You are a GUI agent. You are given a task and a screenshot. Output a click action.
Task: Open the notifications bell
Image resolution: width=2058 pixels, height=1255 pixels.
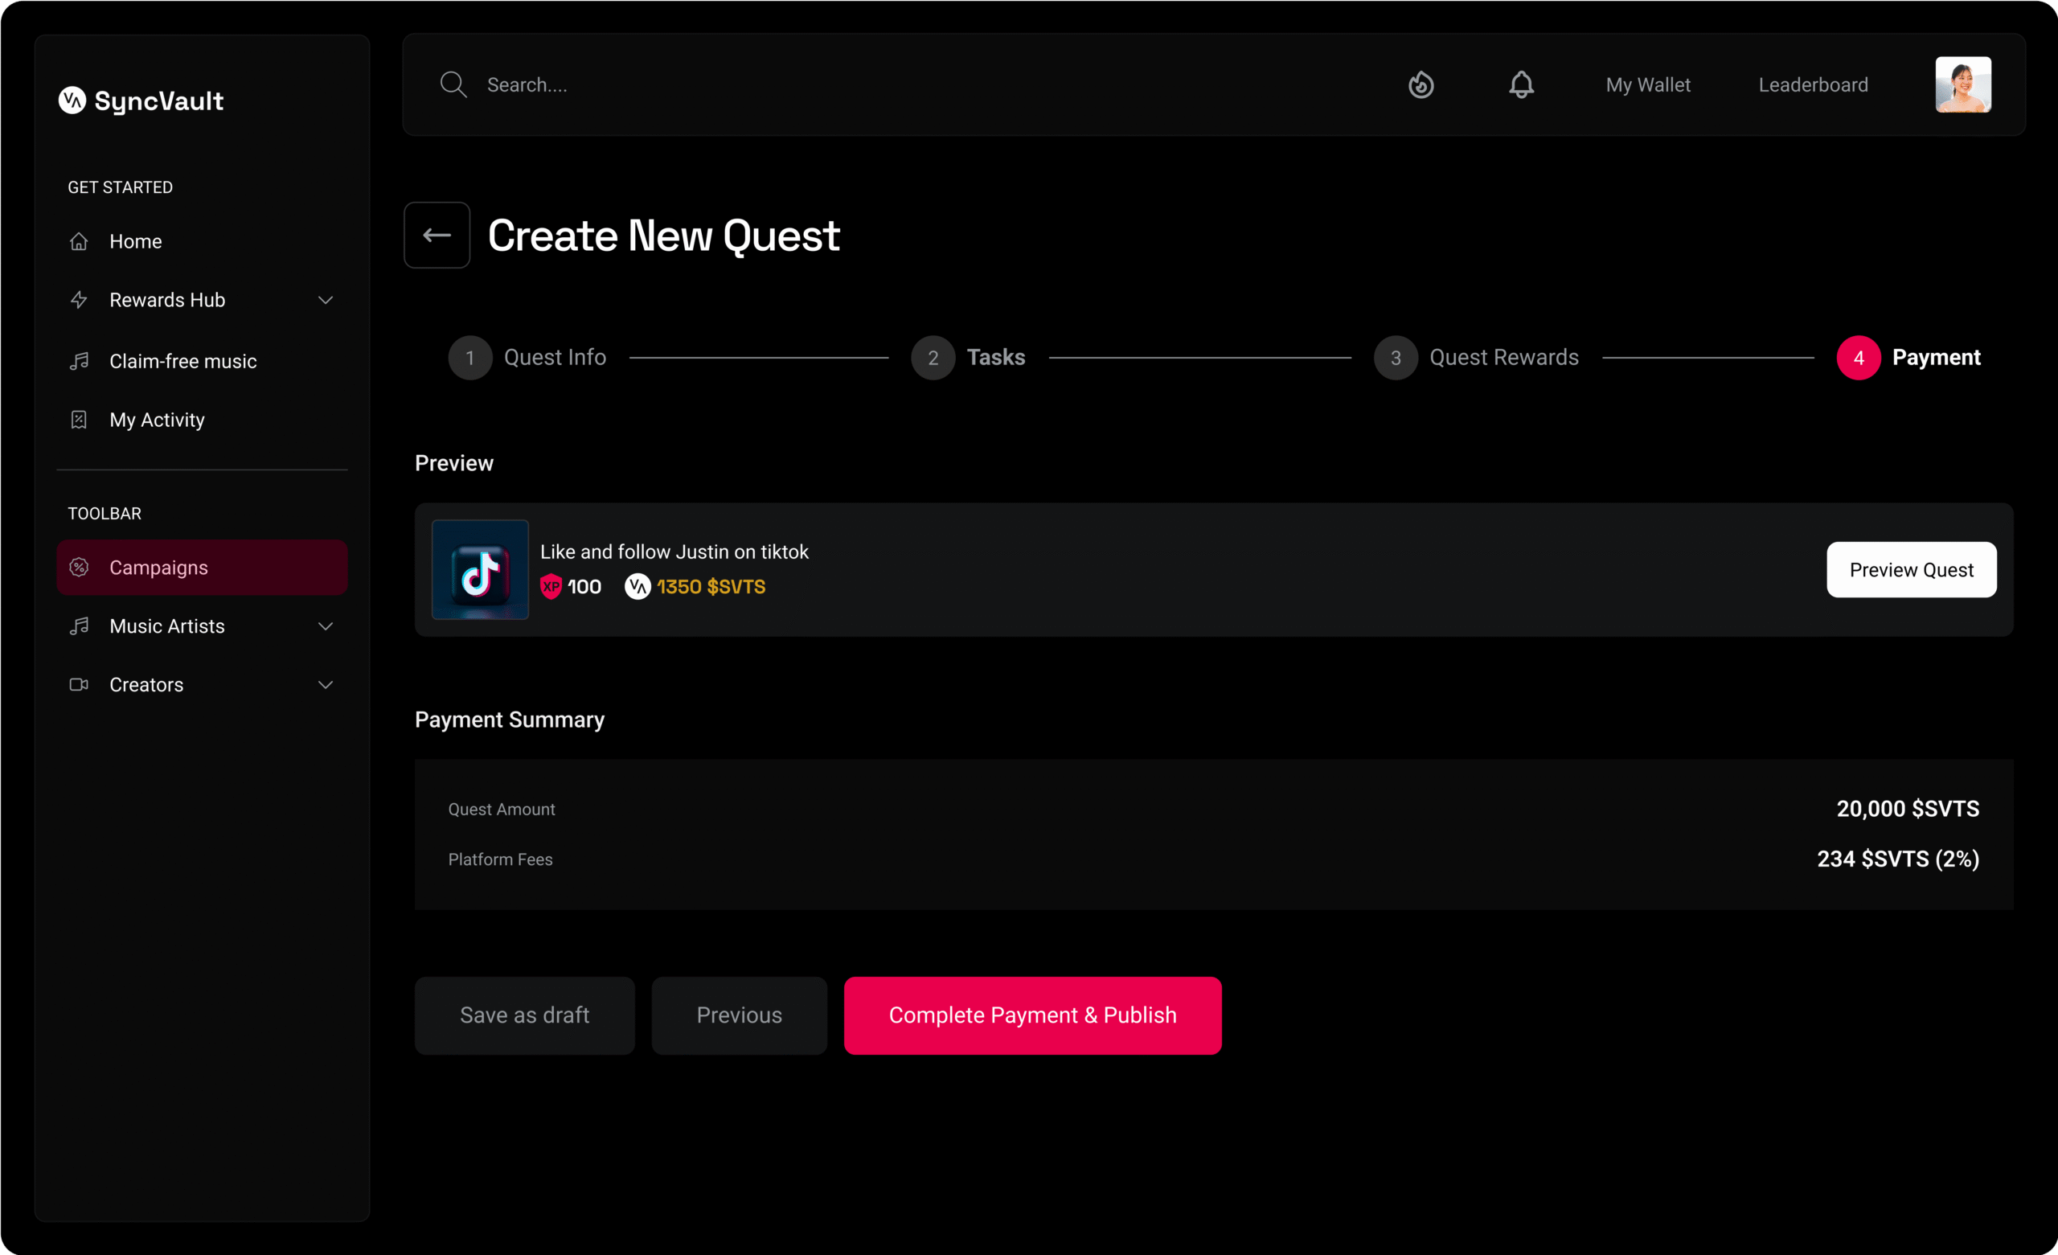point(1521,84)
